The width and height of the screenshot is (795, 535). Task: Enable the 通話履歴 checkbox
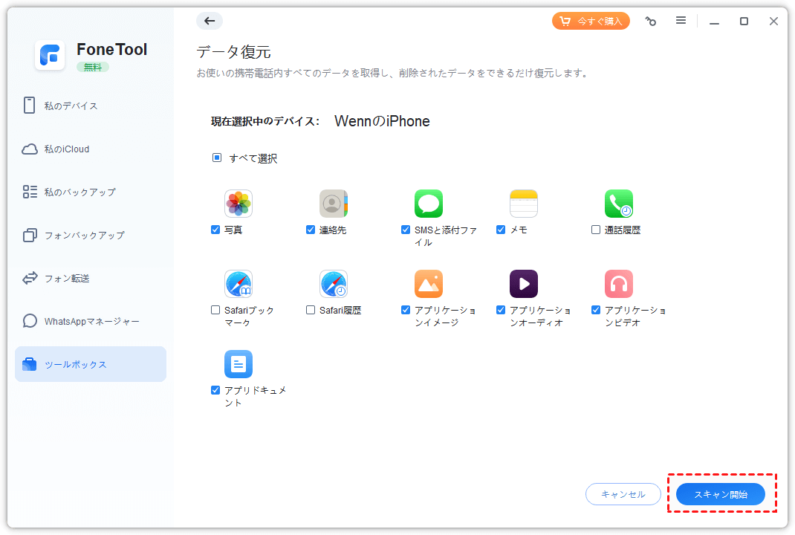[x=596, y=230]
